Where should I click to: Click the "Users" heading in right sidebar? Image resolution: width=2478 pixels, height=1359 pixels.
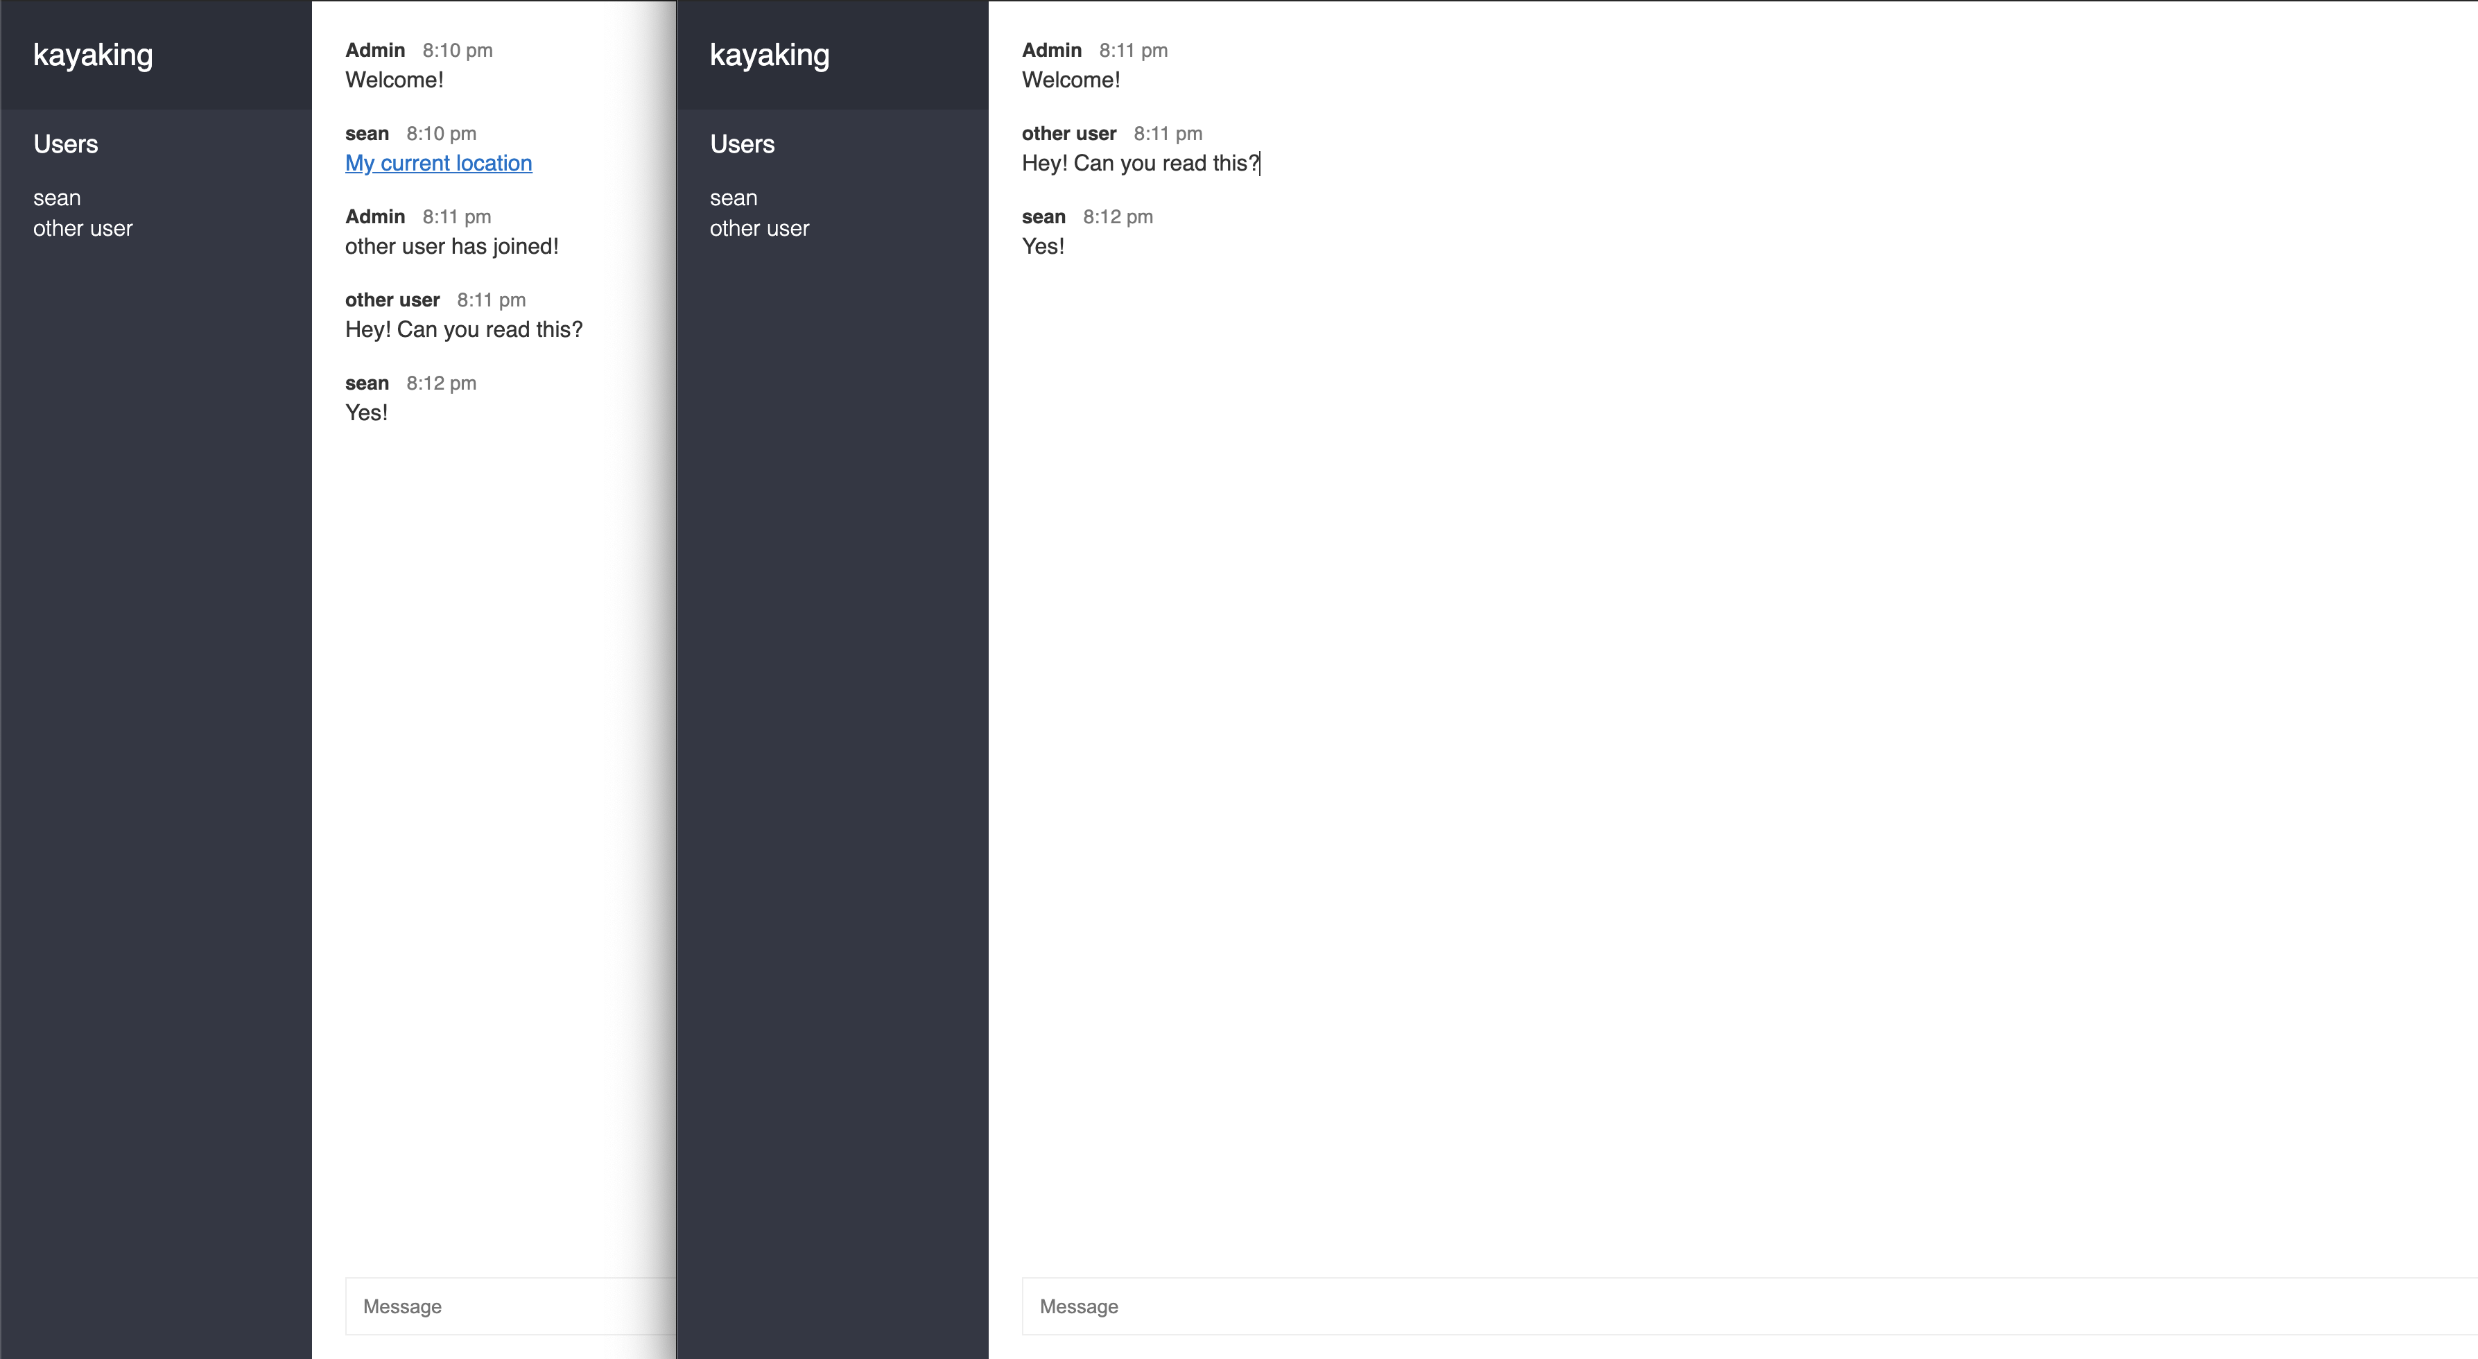(x=742, y=144)
